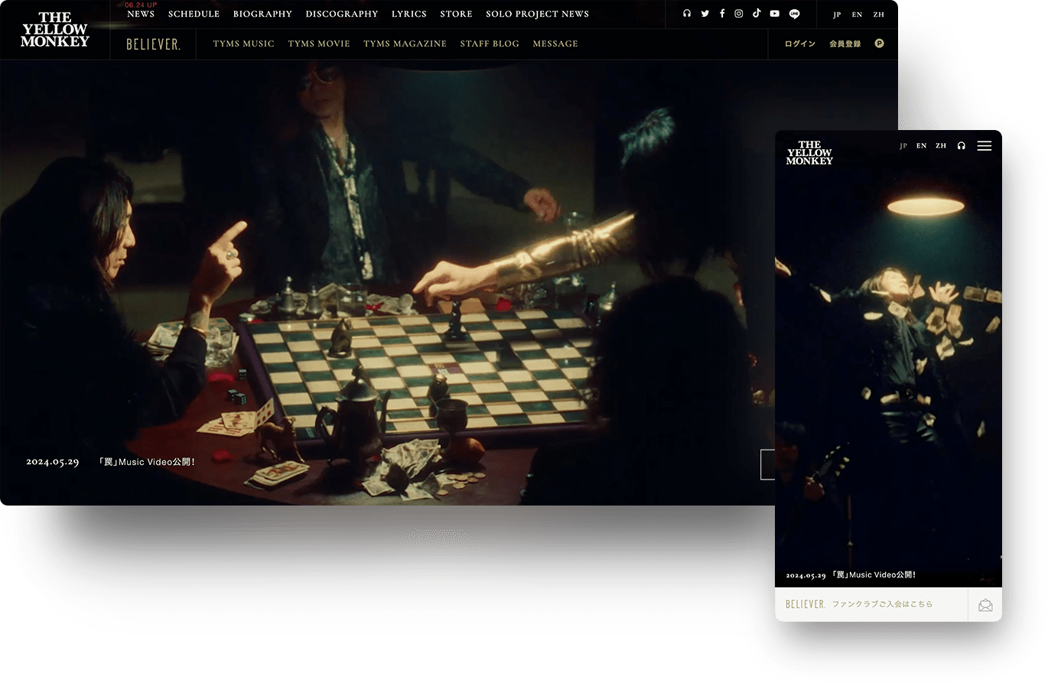
Task: Go to the DISCOGRAPHY page
Action: [342, 14]
